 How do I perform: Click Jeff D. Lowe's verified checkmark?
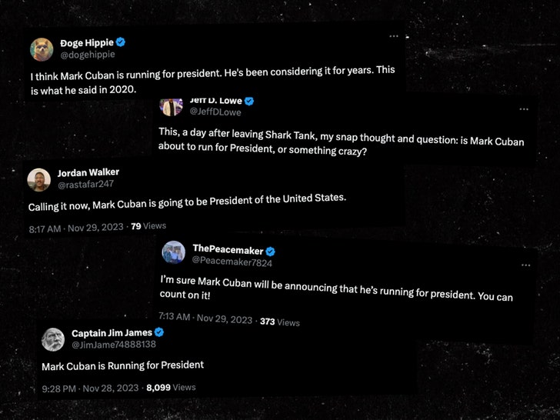(249, 102)
